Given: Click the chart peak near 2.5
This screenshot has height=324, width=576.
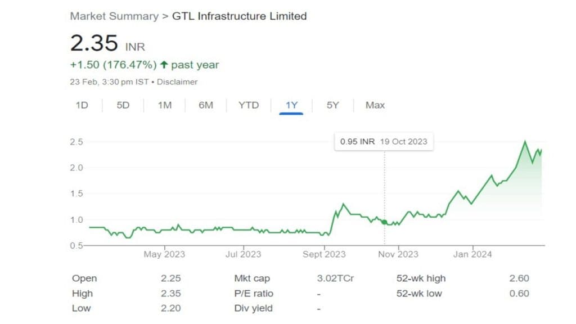Looking at the screenshot, I should point(525,142).
